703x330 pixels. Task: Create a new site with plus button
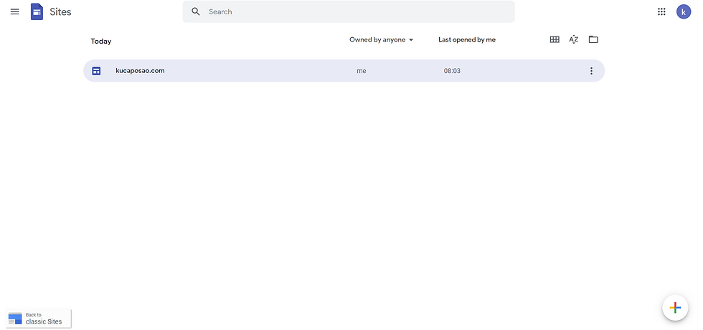(x=675, y=308)
